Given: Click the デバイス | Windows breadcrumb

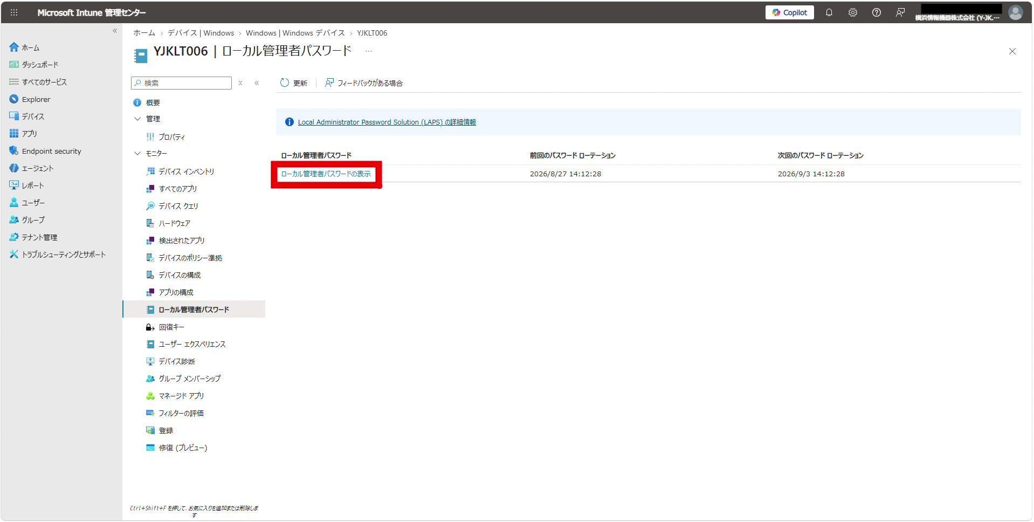Looking at the screenshot, I should (201, 33).
